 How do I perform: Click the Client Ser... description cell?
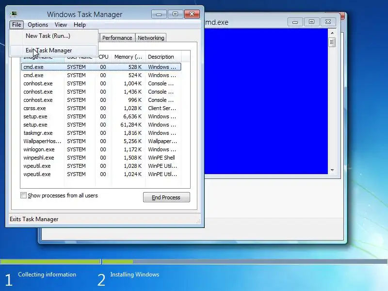tap(162, 108)
